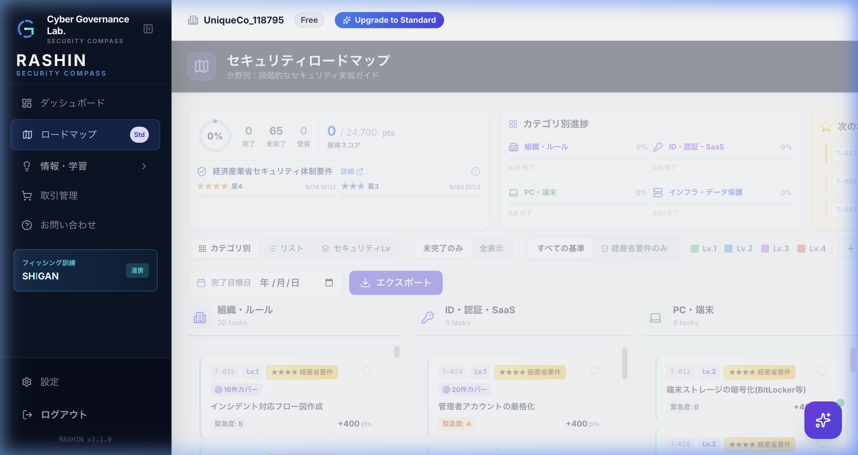Image resolution: width=858 pixels, height=455 pixels.
Task: Mark task T-012 complete with its circle
Action: tap(822, 371)
